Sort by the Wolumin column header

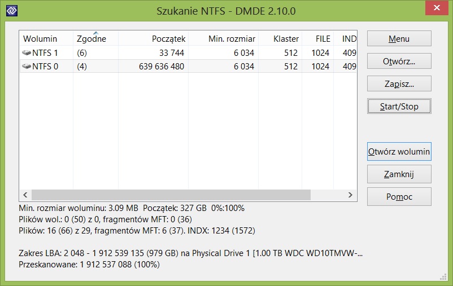pyautogui.click(x=46, y=38)
